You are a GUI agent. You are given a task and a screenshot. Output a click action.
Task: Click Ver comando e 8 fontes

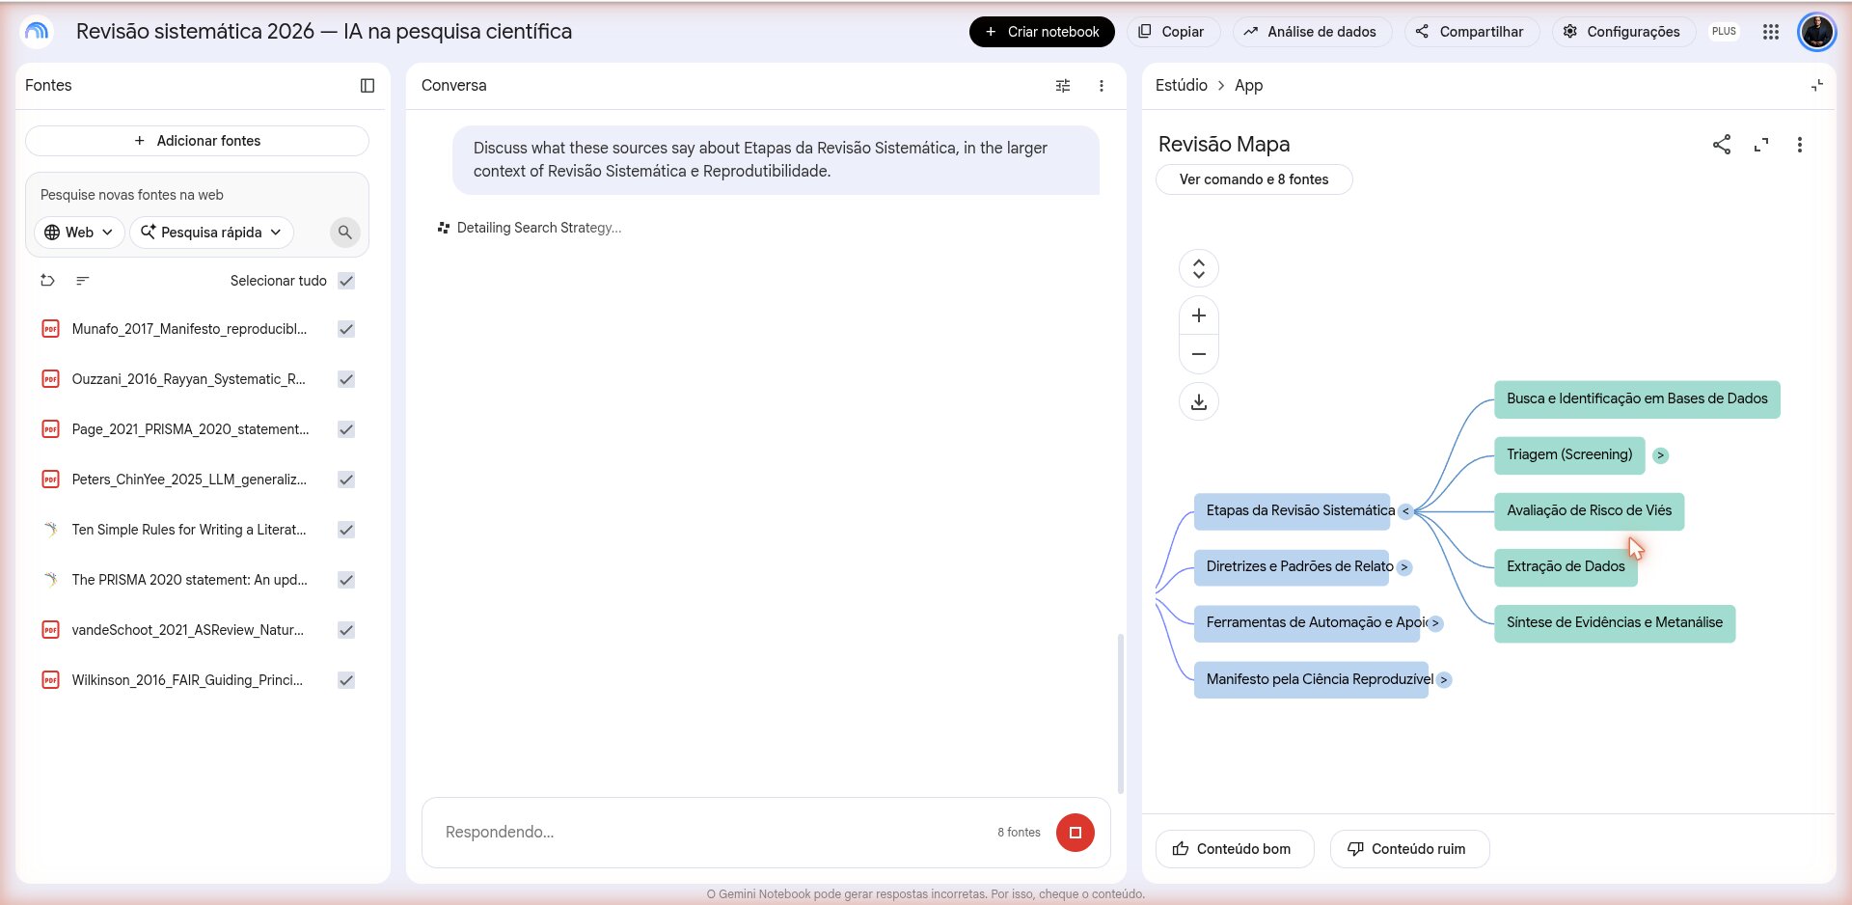1254,179
